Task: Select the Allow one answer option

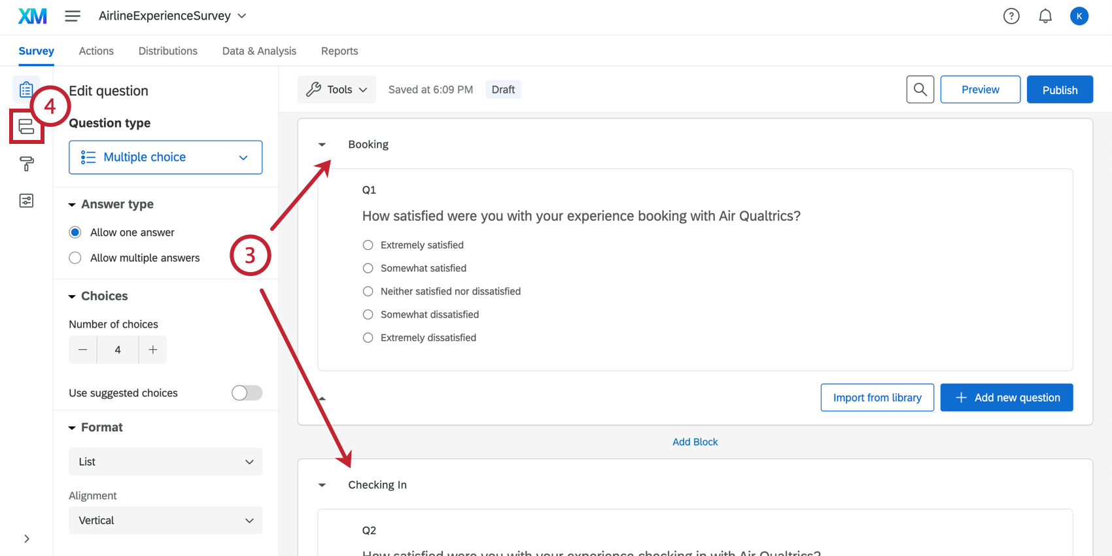Action: [75, 232]
